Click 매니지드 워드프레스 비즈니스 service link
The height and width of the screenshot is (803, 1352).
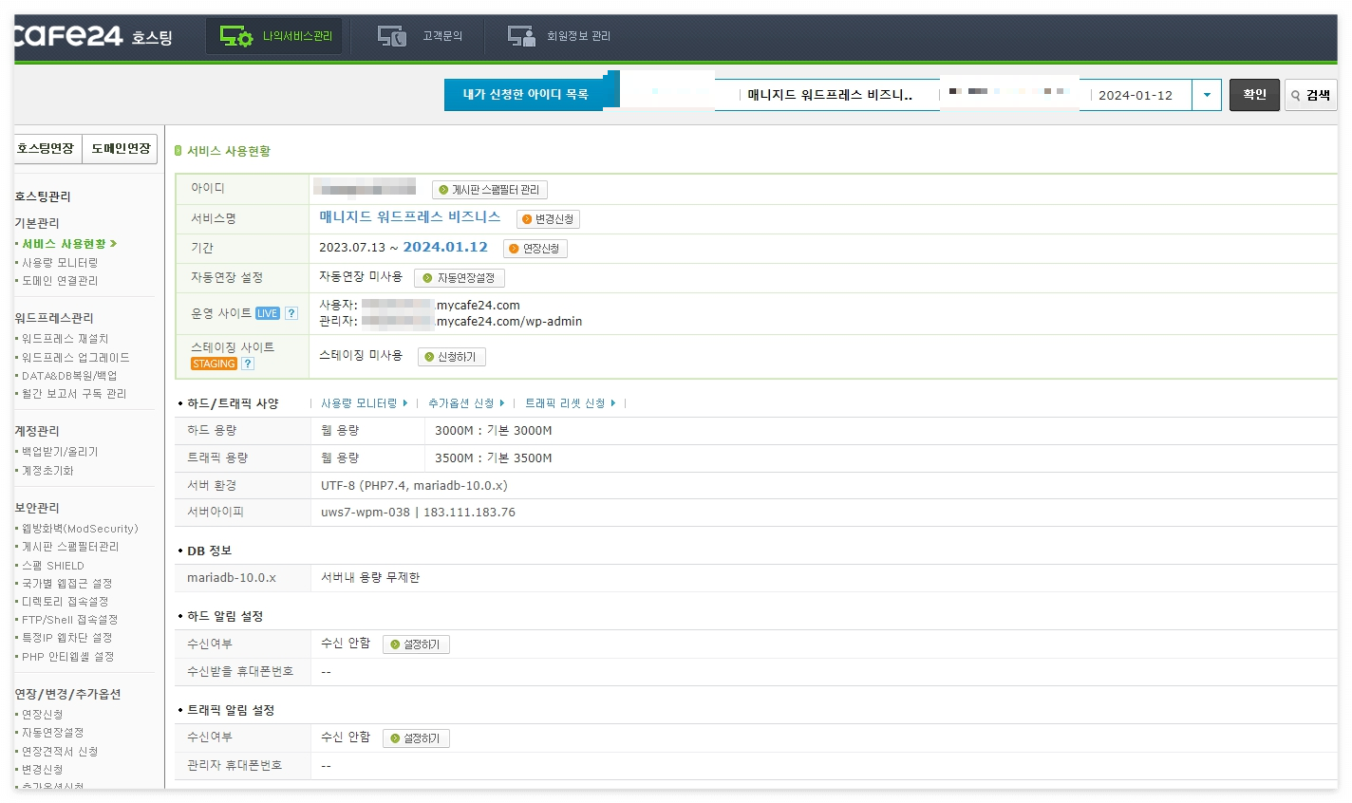point(410,217)
